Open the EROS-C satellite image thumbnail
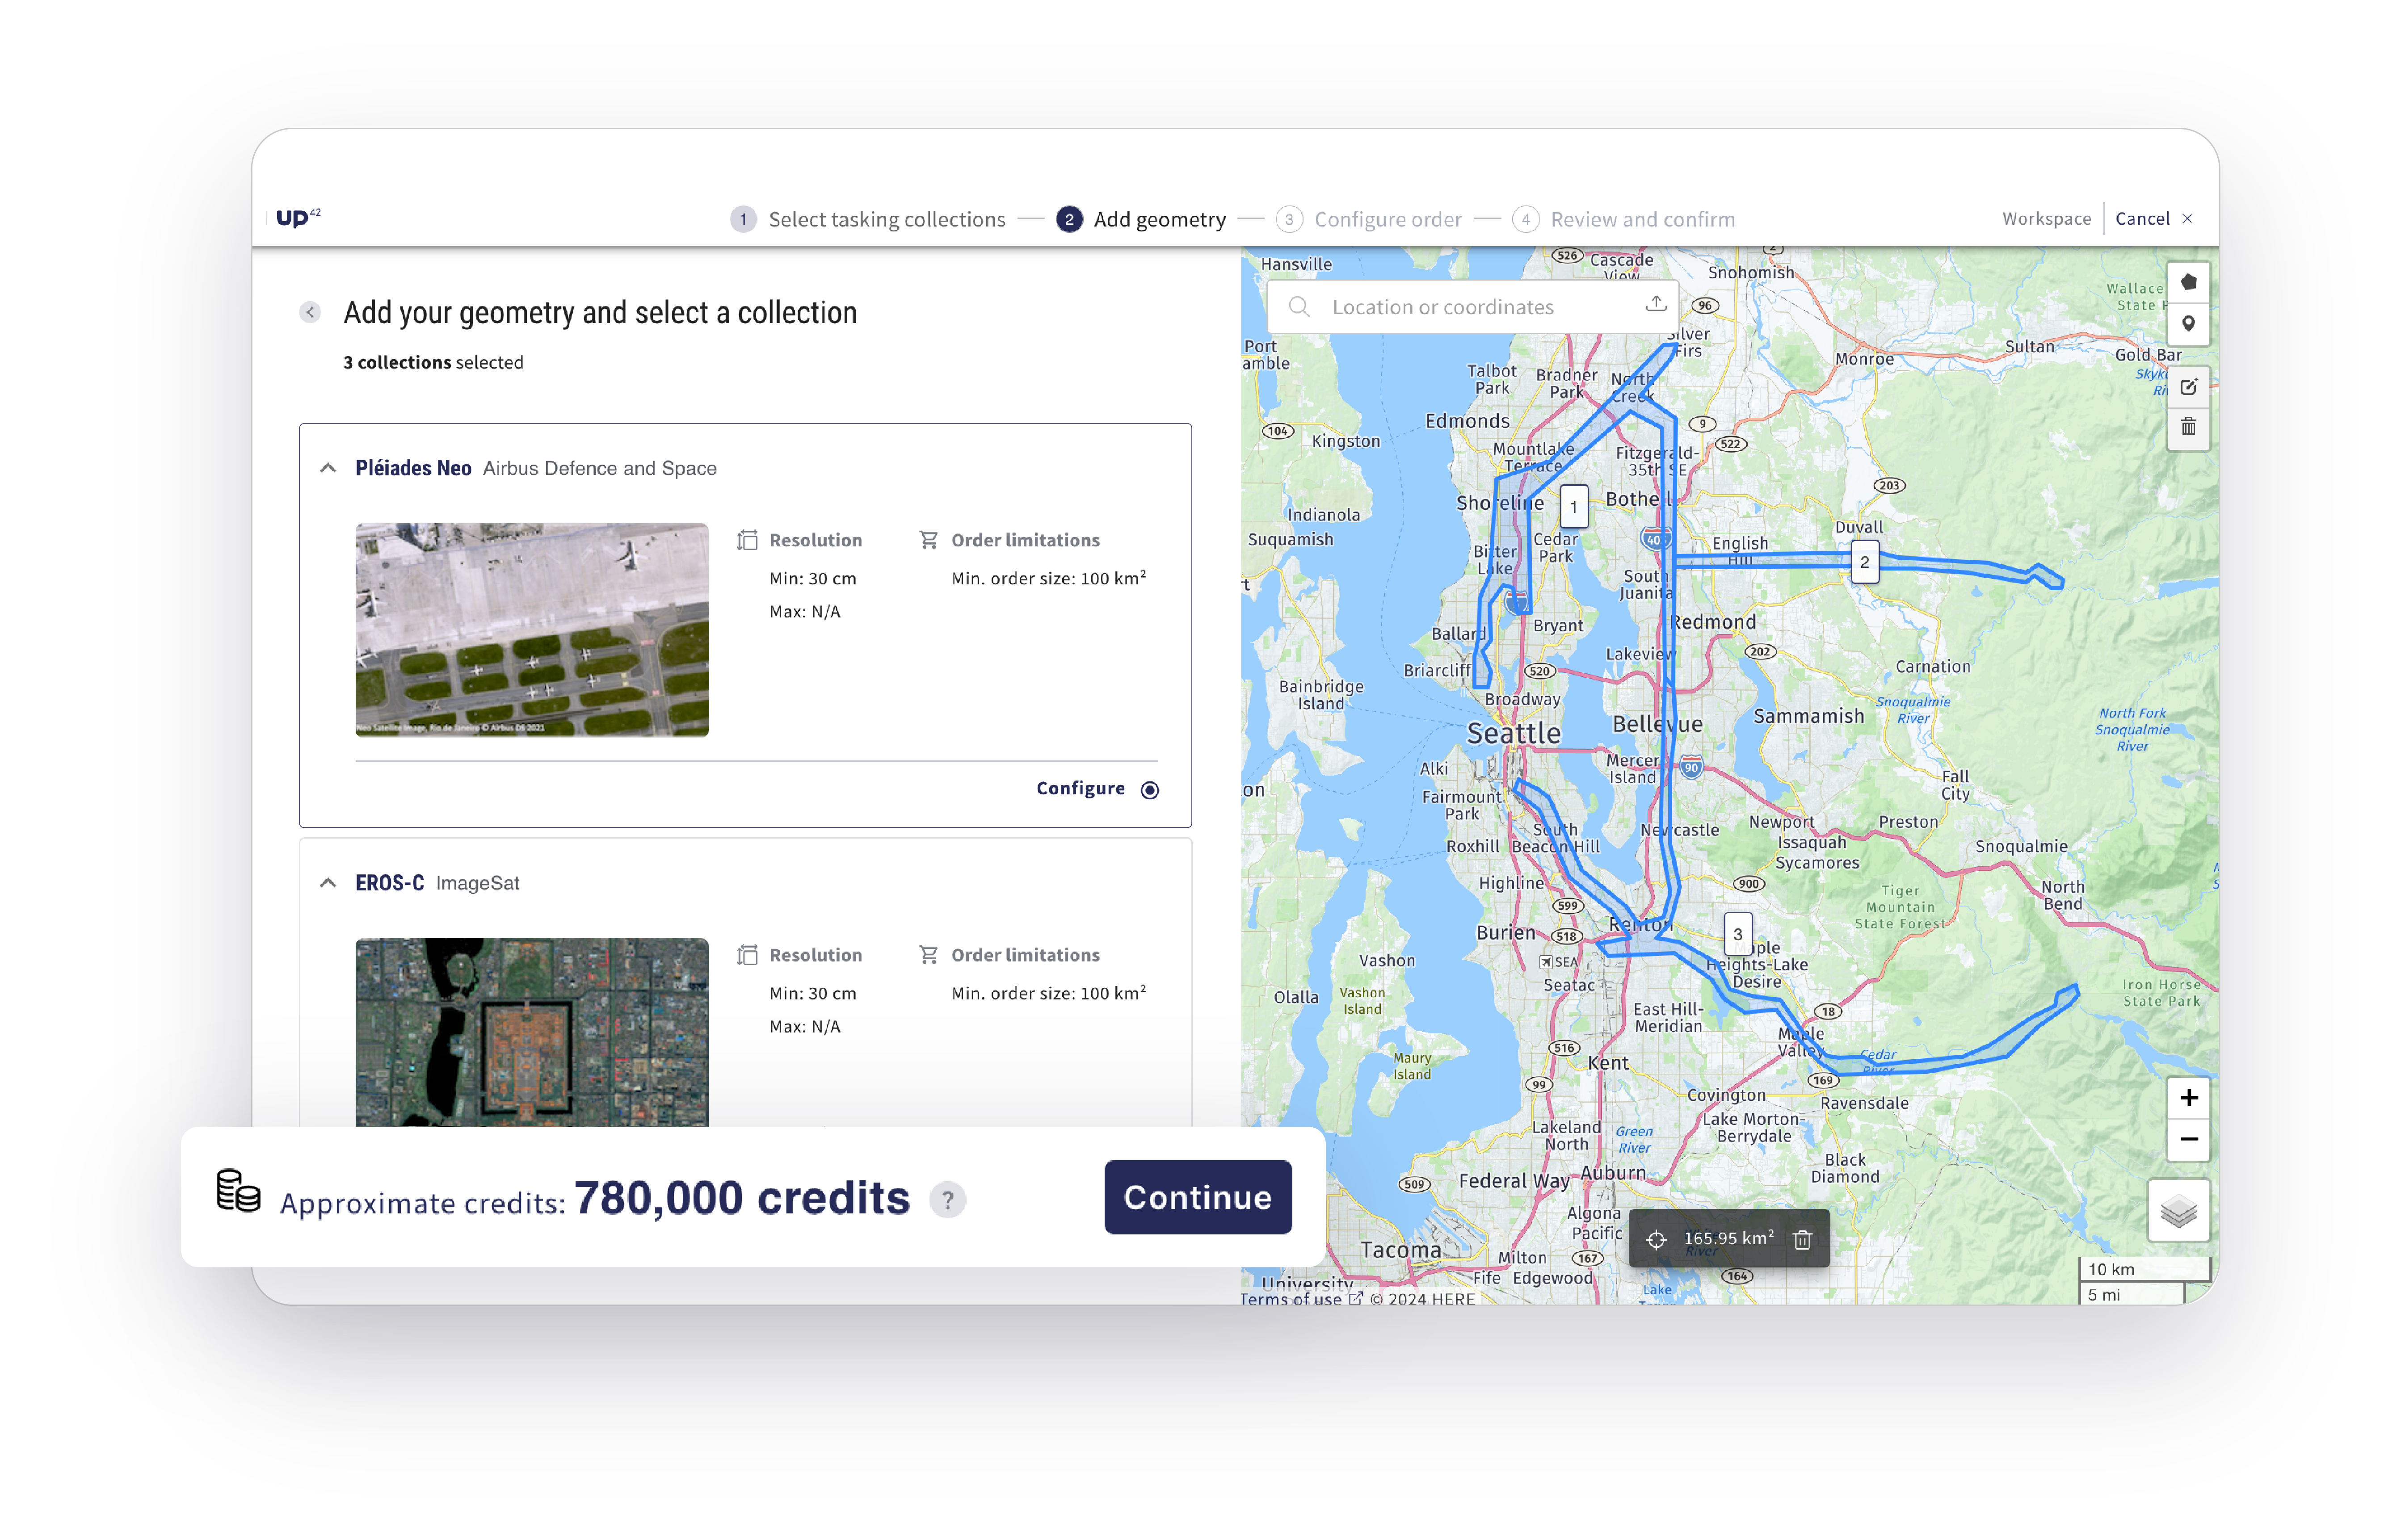Screen dimensions: 2401x1540 tap(532, 1033)
